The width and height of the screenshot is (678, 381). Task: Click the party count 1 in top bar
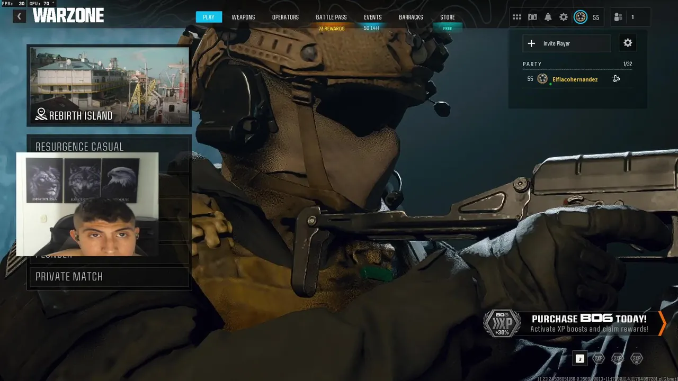[x=632, y=17]
